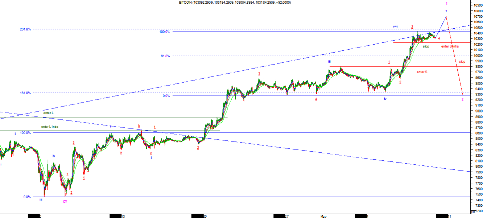Select the red "a" wave label

click(121, 153)
